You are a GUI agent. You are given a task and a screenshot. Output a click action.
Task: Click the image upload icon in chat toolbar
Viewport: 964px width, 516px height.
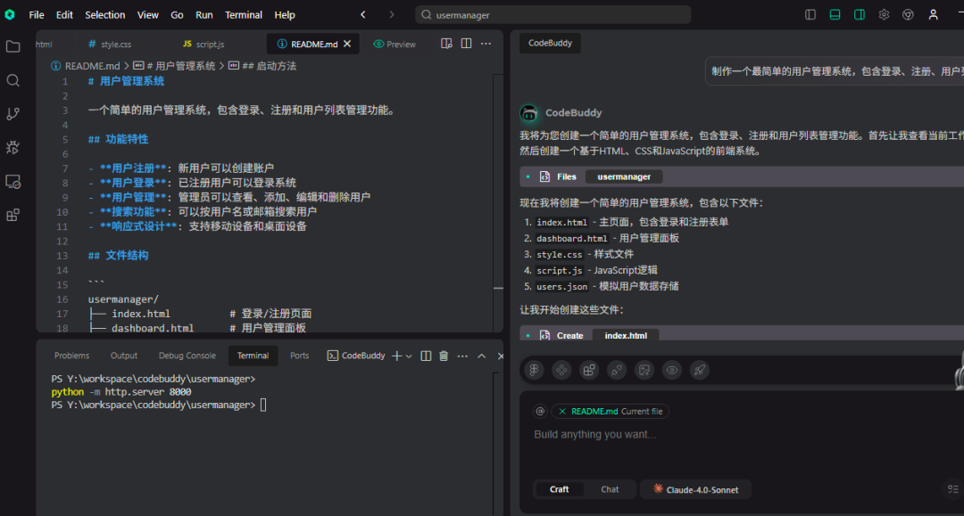tap(644, 370)
